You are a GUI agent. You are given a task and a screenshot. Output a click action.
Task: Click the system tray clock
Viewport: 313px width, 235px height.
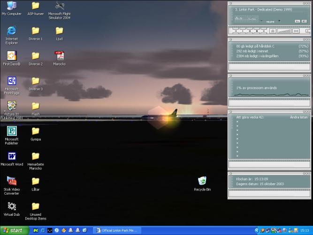coord(304,230)
